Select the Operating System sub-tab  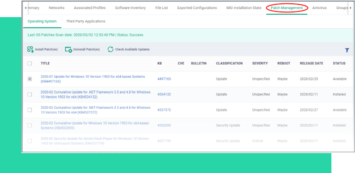42,21
